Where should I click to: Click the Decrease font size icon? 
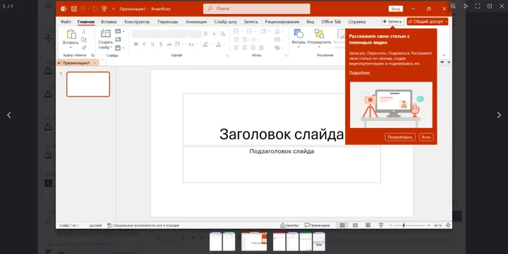(x=214, y=34)
